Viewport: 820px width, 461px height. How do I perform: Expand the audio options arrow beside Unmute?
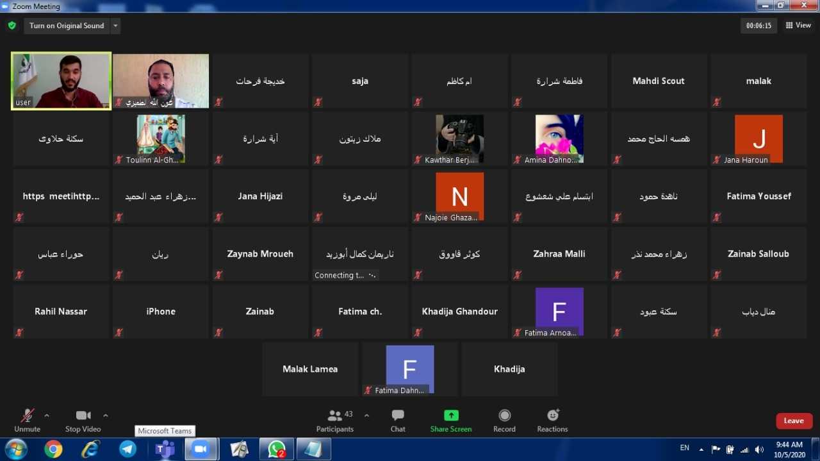(x=47, y=415)
